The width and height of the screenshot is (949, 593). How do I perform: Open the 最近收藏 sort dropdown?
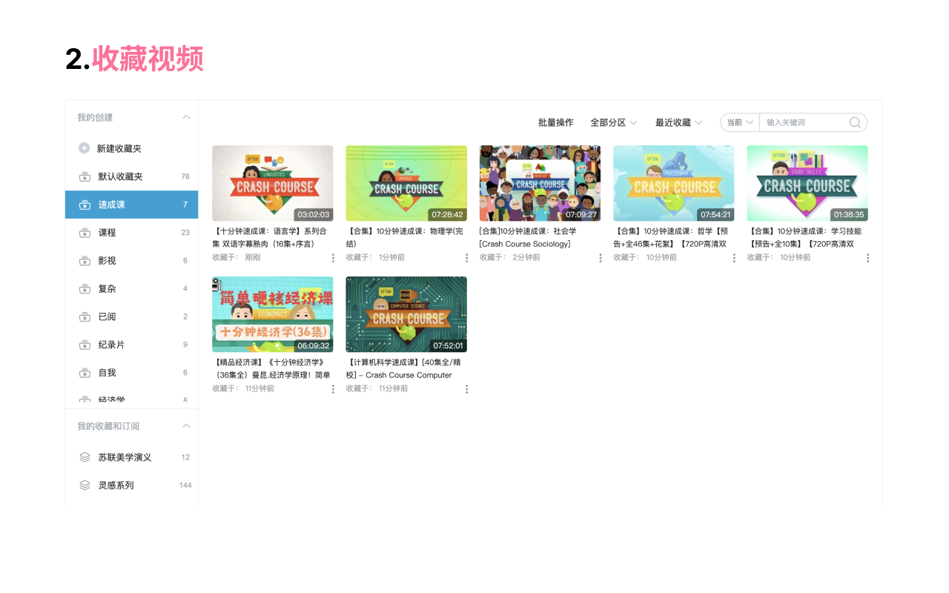click(x=678, y=122)
